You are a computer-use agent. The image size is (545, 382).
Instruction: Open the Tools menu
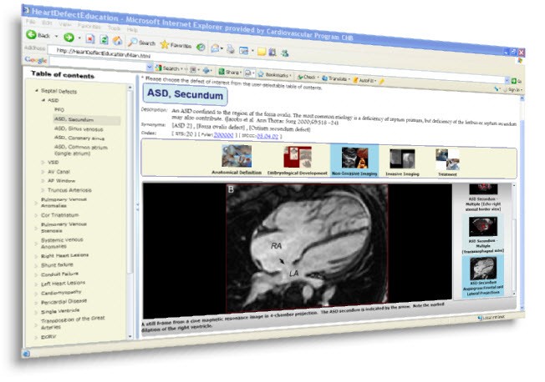114,28
